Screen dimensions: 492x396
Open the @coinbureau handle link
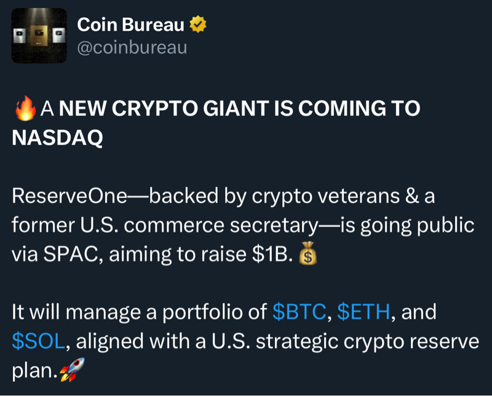point(132,47)
